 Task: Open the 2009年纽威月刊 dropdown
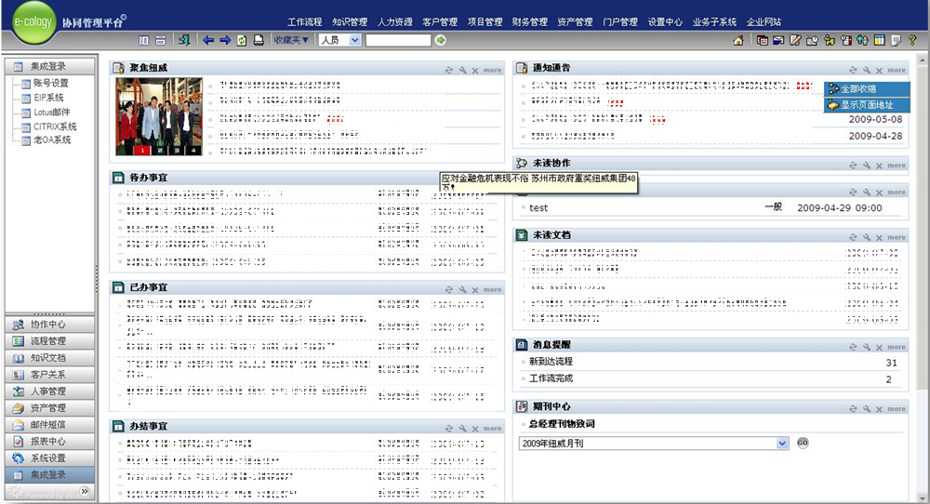[x=654, y=443]
